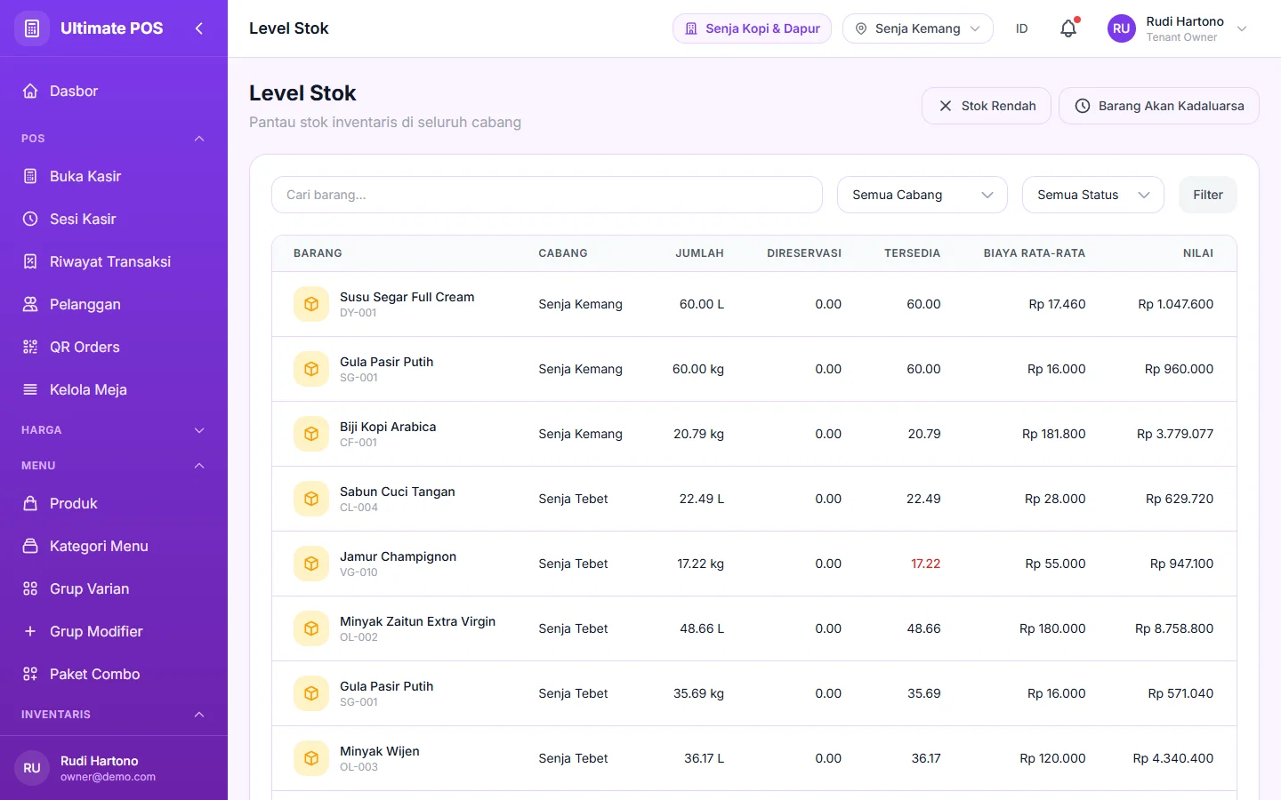The height and width of the screenshot is (800, 1281).
Task: Open Grup Varian
Action: 114,588
